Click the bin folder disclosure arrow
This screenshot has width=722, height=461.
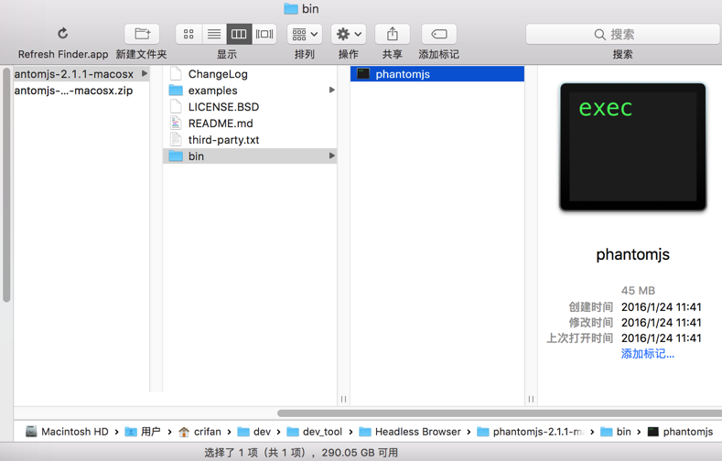(x=331, y=156)
